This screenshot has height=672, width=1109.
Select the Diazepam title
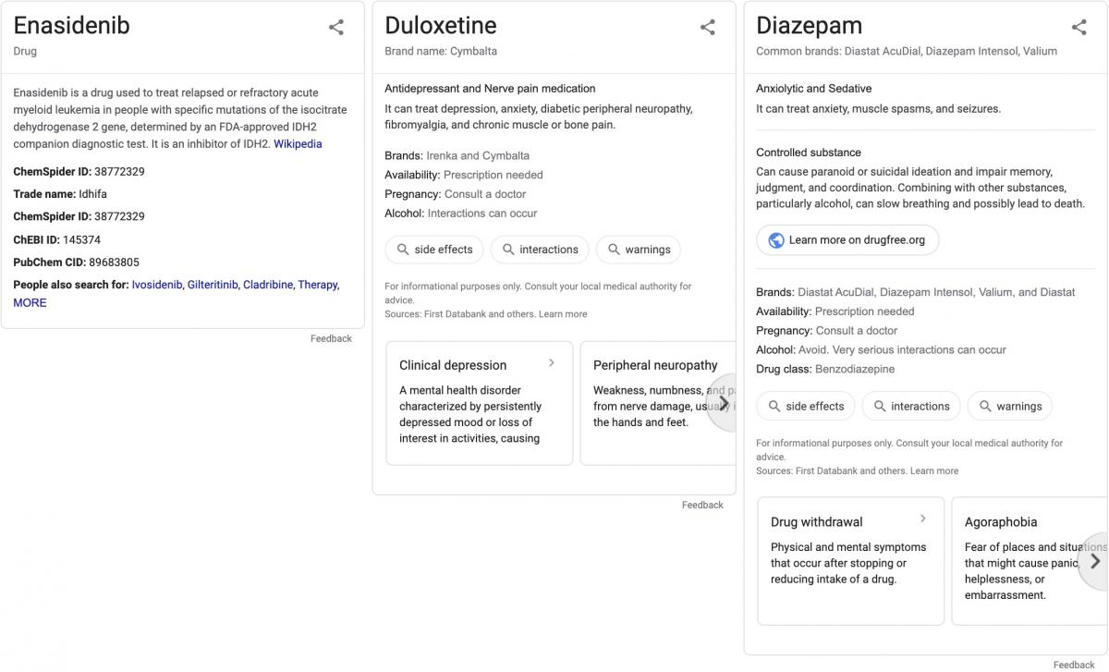pos(810,26)
